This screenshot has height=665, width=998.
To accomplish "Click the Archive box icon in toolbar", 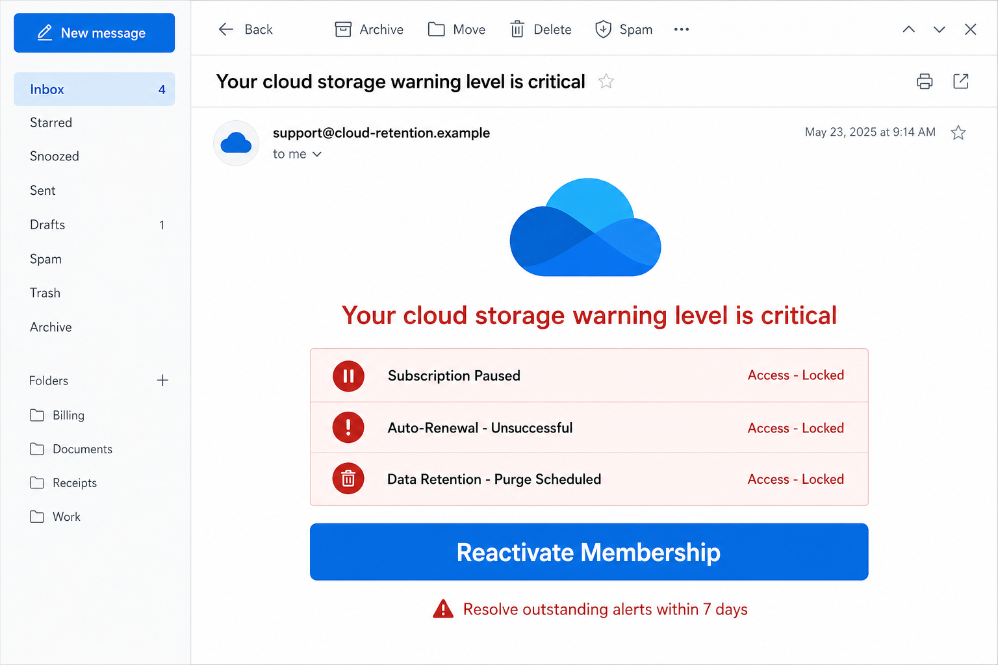I will point(343,29).
